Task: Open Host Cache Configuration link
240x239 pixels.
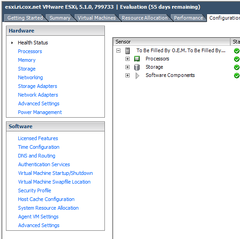Action: point(46,200)
